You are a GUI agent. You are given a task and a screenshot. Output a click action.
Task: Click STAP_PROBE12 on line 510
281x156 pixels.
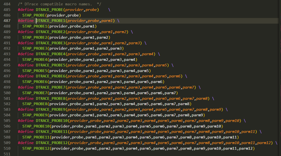(36, 148)
